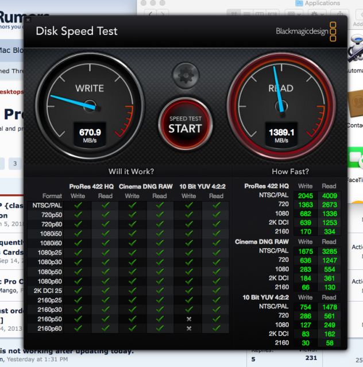The height and width of the screenshot is (367, 363).
Task: Go to page 3 in the browser window
Action: coord(15,163)
